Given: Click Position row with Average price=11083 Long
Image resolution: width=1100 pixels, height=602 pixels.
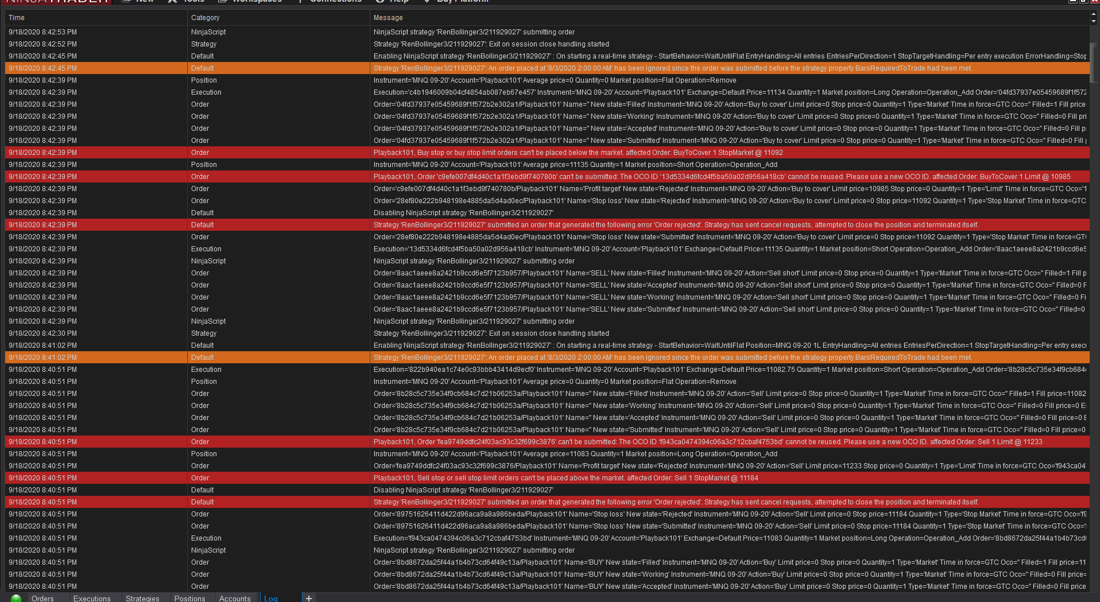Looking at the screenshot, I should 547,454.
